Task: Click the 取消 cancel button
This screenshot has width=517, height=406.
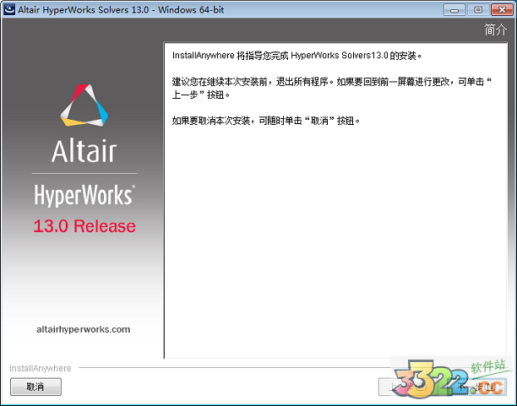Action: (x=35, y=387)
